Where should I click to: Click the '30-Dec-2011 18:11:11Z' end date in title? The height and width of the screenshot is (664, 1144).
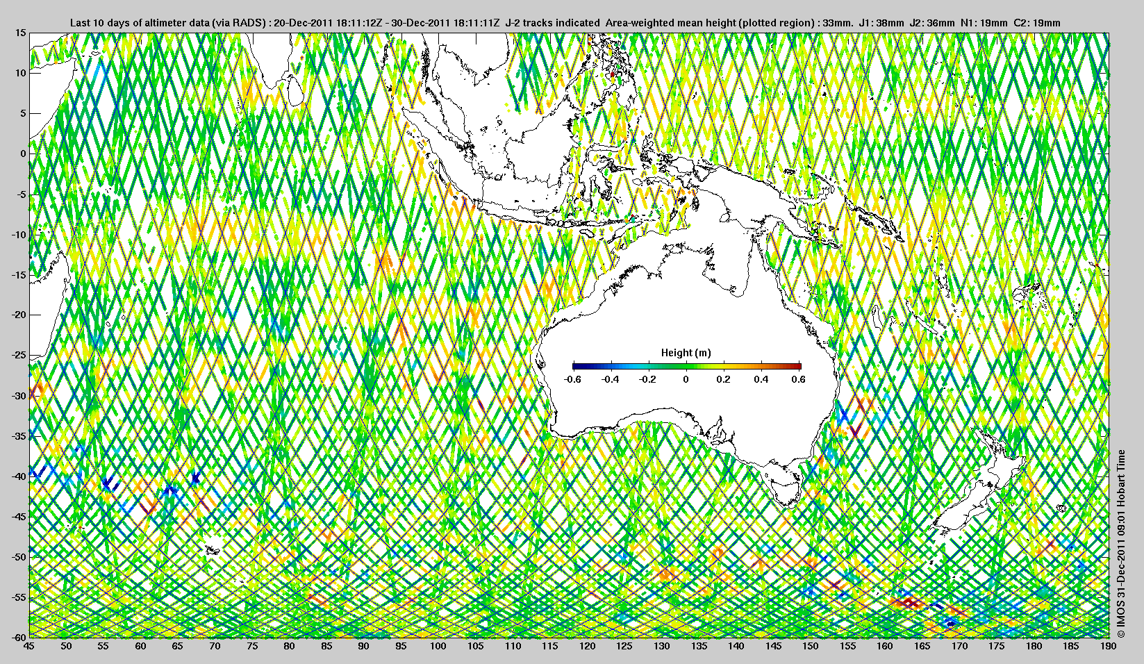446,23
